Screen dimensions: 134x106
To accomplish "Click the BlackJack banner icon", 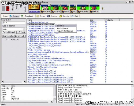I will (x=95, y=8).
